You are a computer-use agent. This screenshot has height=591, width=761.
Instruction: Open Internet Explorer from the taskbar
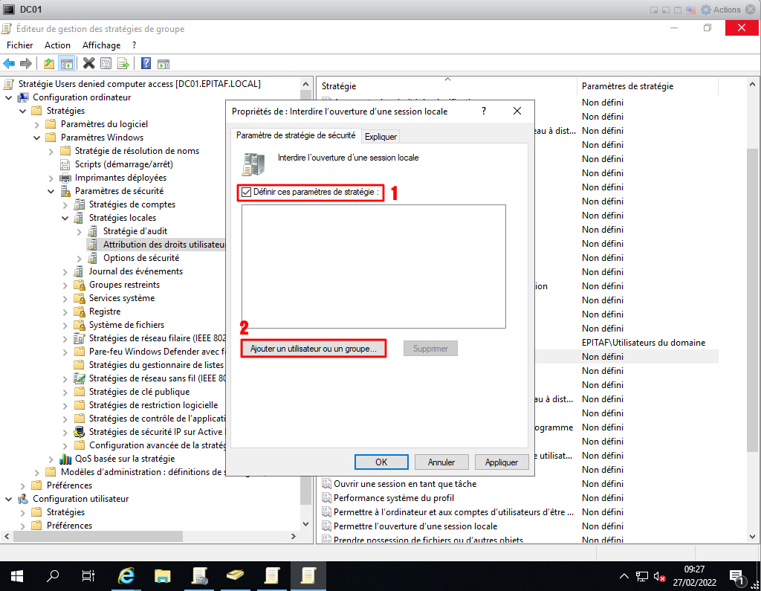pyautogui.click(x=127, y=575)
